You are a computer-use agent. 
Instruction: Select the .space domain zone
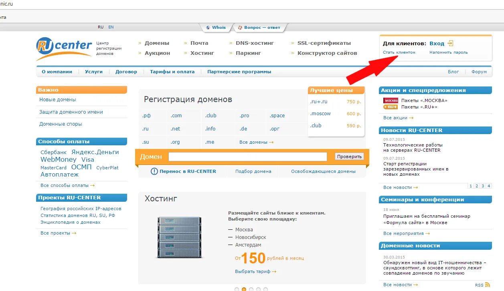click(277, 116)
